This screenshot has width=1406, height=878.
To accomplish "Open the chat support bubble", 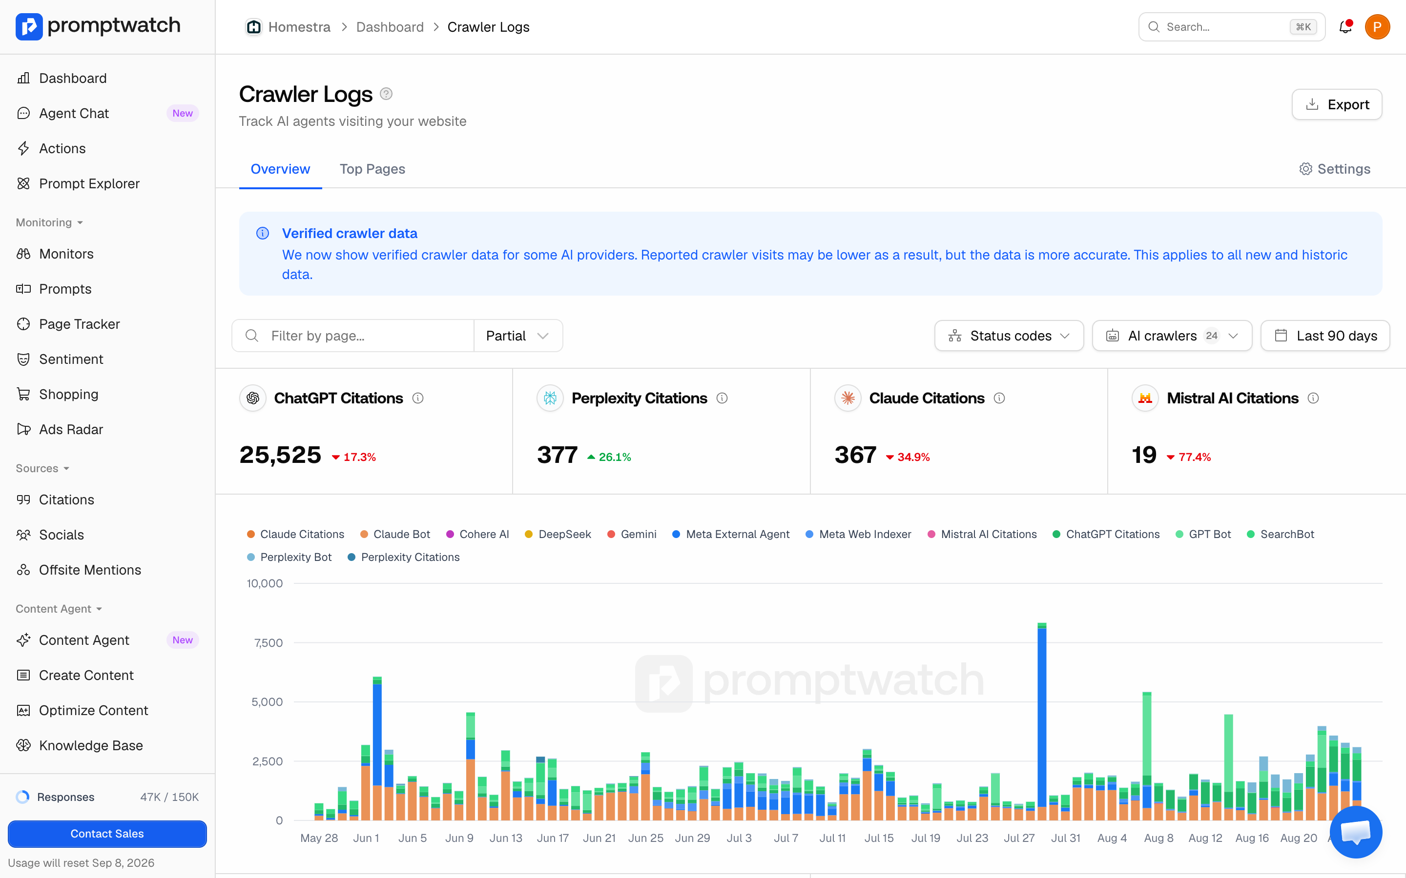I will click(x=1355, y=832).
